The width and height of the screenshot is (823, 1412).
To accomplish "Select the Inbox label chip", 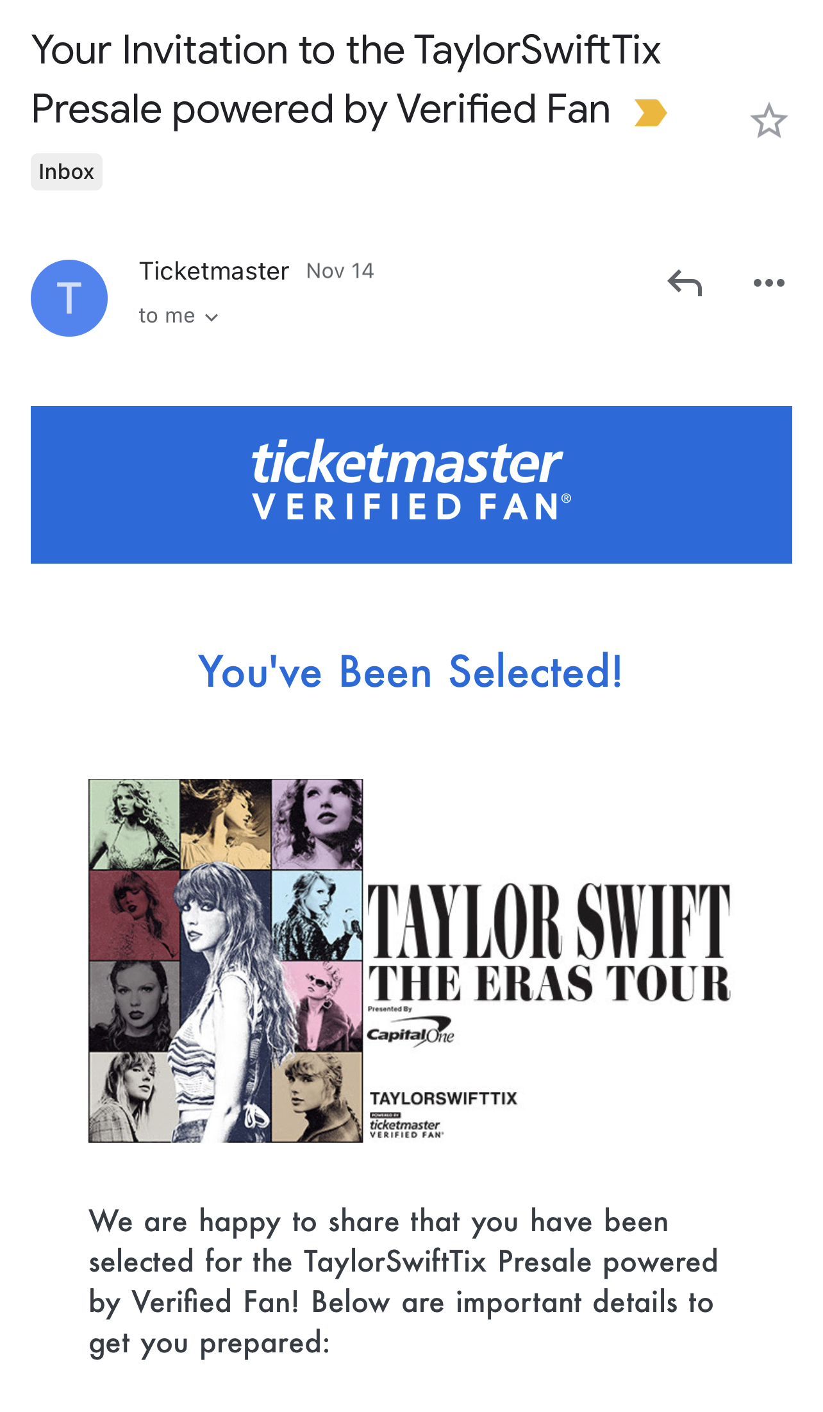I will pyautogui.click(x=66, y=171).
